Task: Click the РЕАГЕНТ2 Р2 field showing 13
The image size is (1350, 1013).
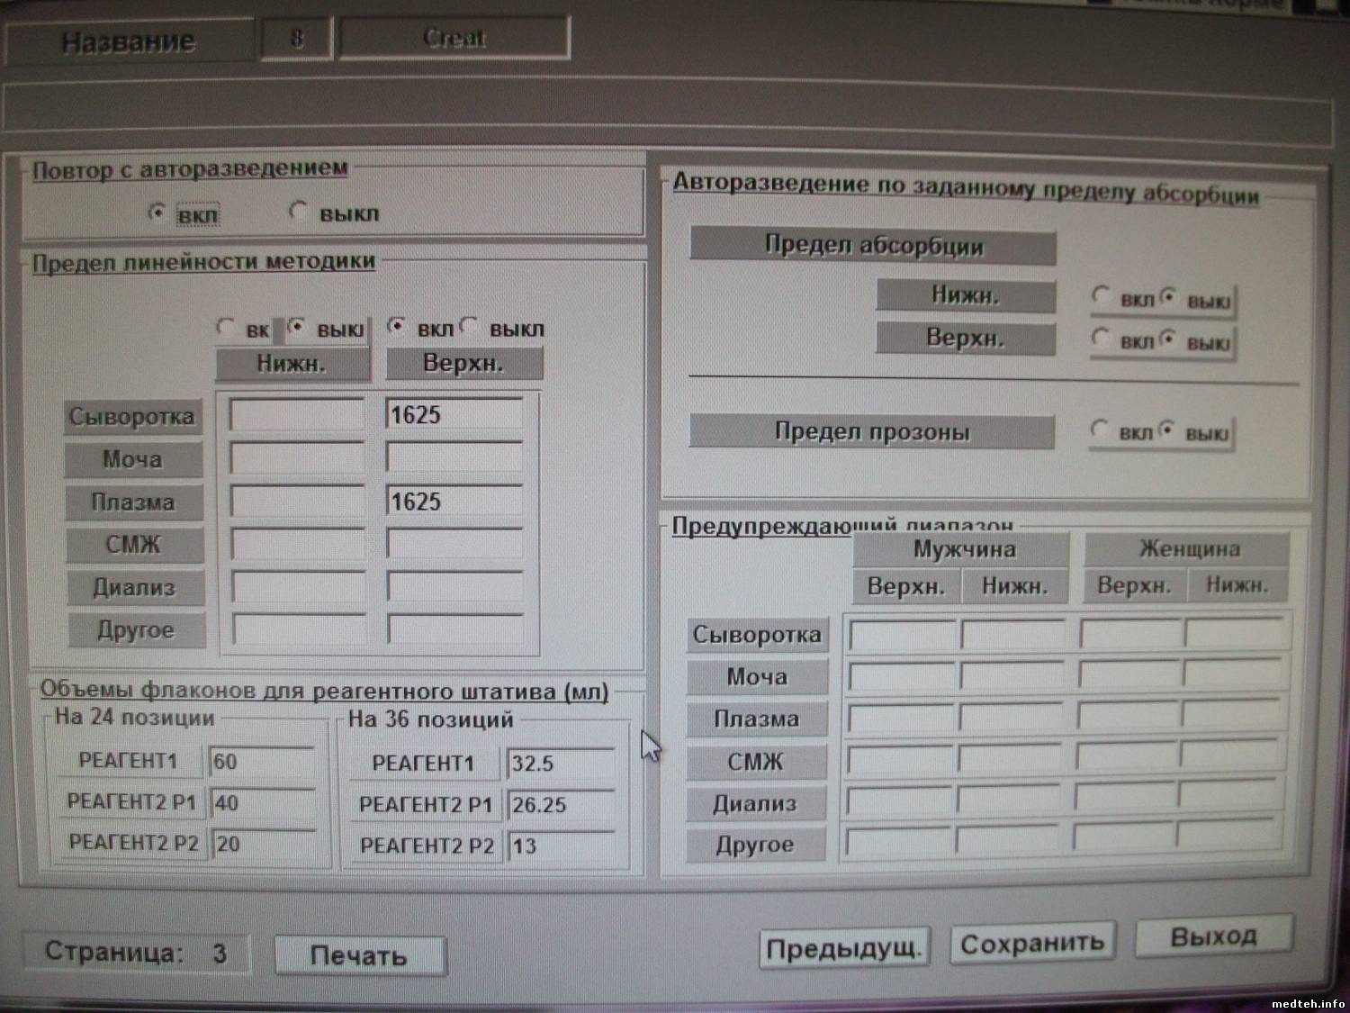Action: 560,846
